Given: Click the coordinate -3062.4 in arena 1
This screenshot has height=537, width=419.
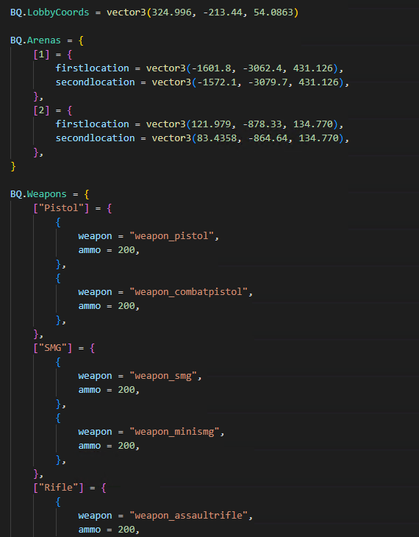Looking at the screenshot, I should coord(262,68).
